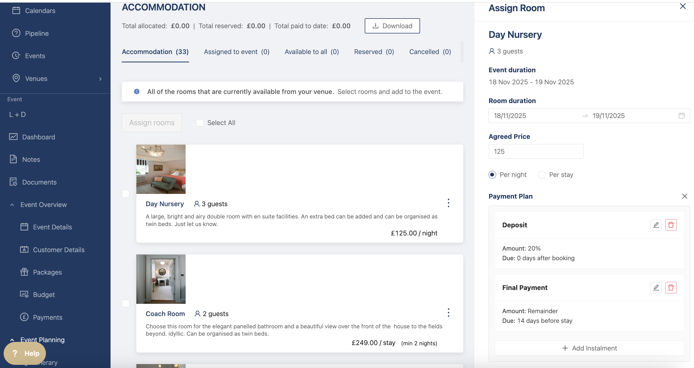This screenshot has width=694, height=368.
Task: Delete the Deposit instalment with trash icon
Action: click(671, 225)
